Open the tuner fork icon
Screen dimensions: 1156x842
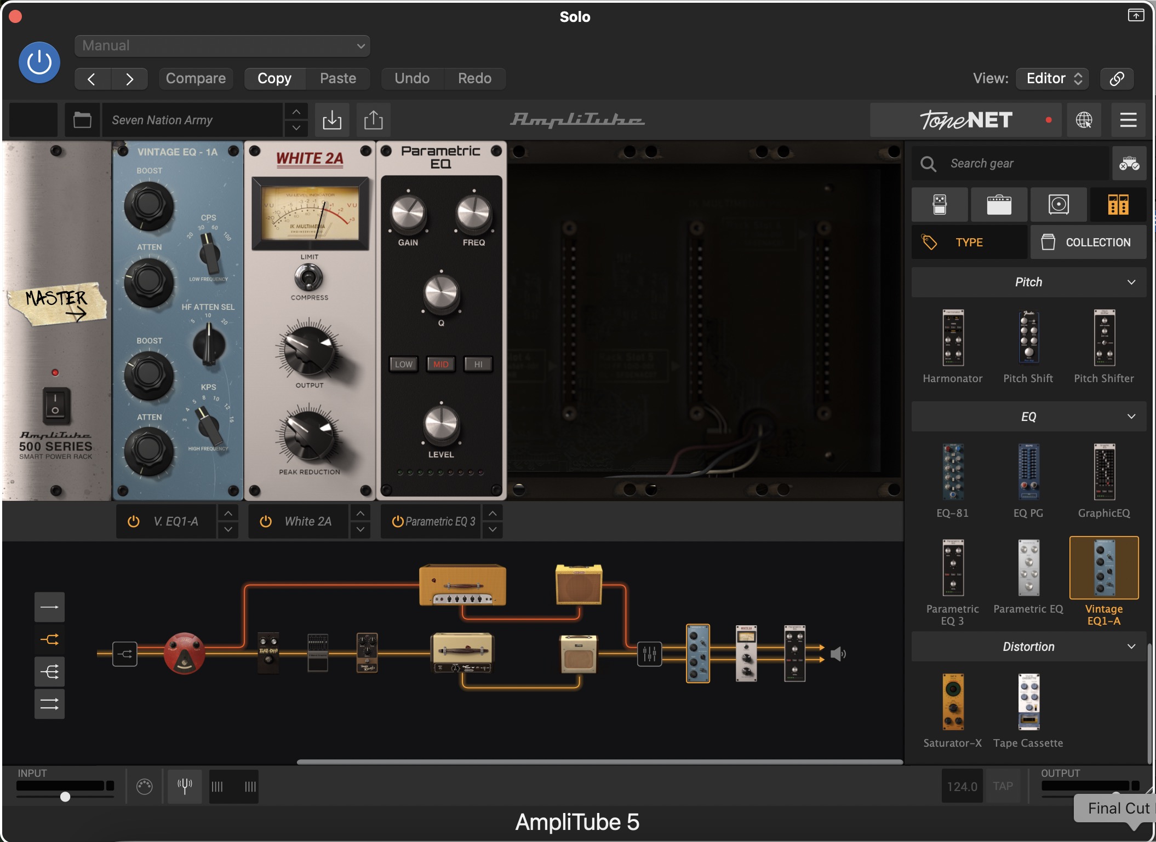[x=185, y=786]
